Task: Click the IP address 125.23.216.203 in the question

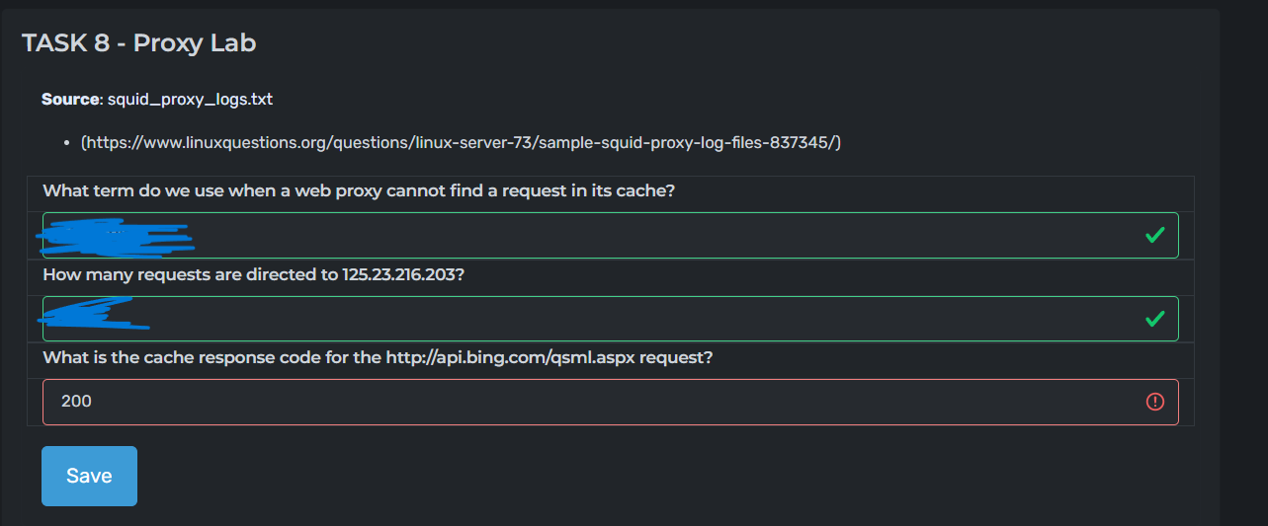Action: click(401, 274)
